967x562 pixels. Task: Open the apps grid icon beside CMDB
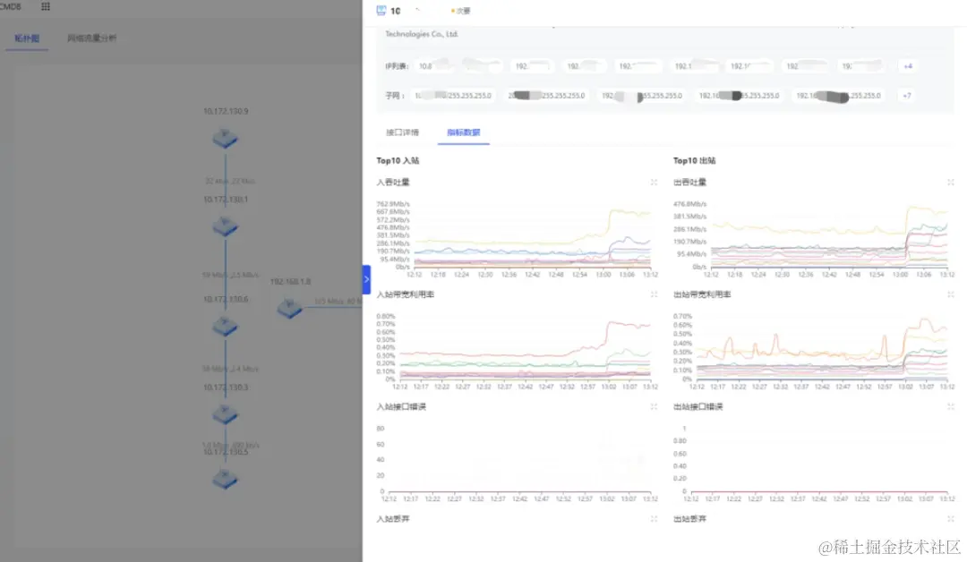46,7
